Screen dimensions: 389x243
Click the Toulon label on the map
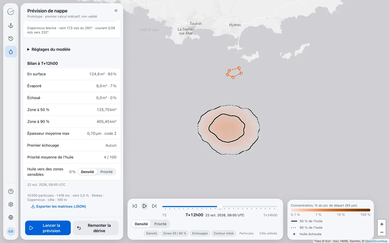point(196,24)
